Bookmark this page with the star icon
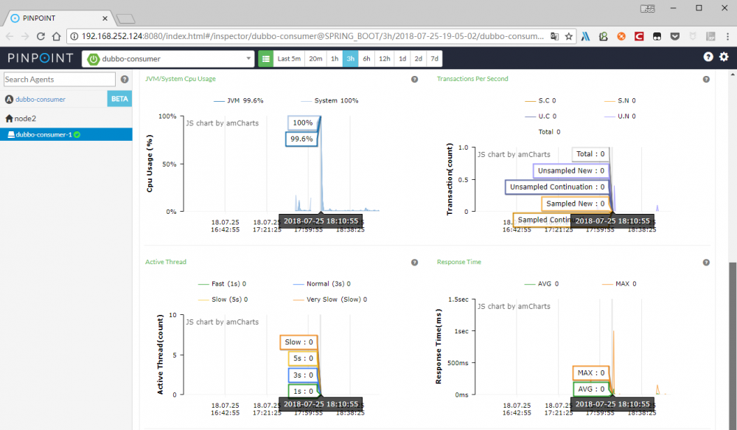The height and width of the screenshot is (430, 737). [x=569, y=36]
